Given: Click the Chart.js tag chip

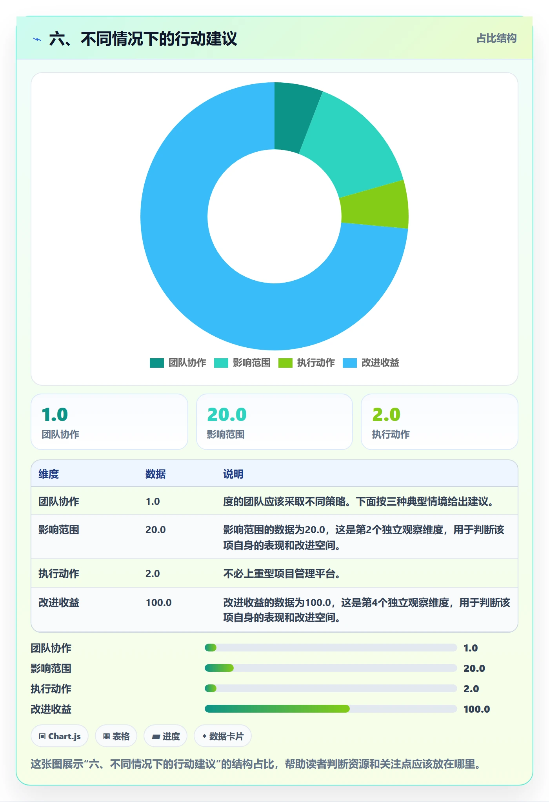Looking at the screenshot, I should point(60,736).
